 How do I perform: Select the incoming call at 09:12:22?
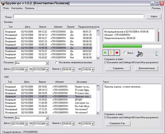(48, 32)
